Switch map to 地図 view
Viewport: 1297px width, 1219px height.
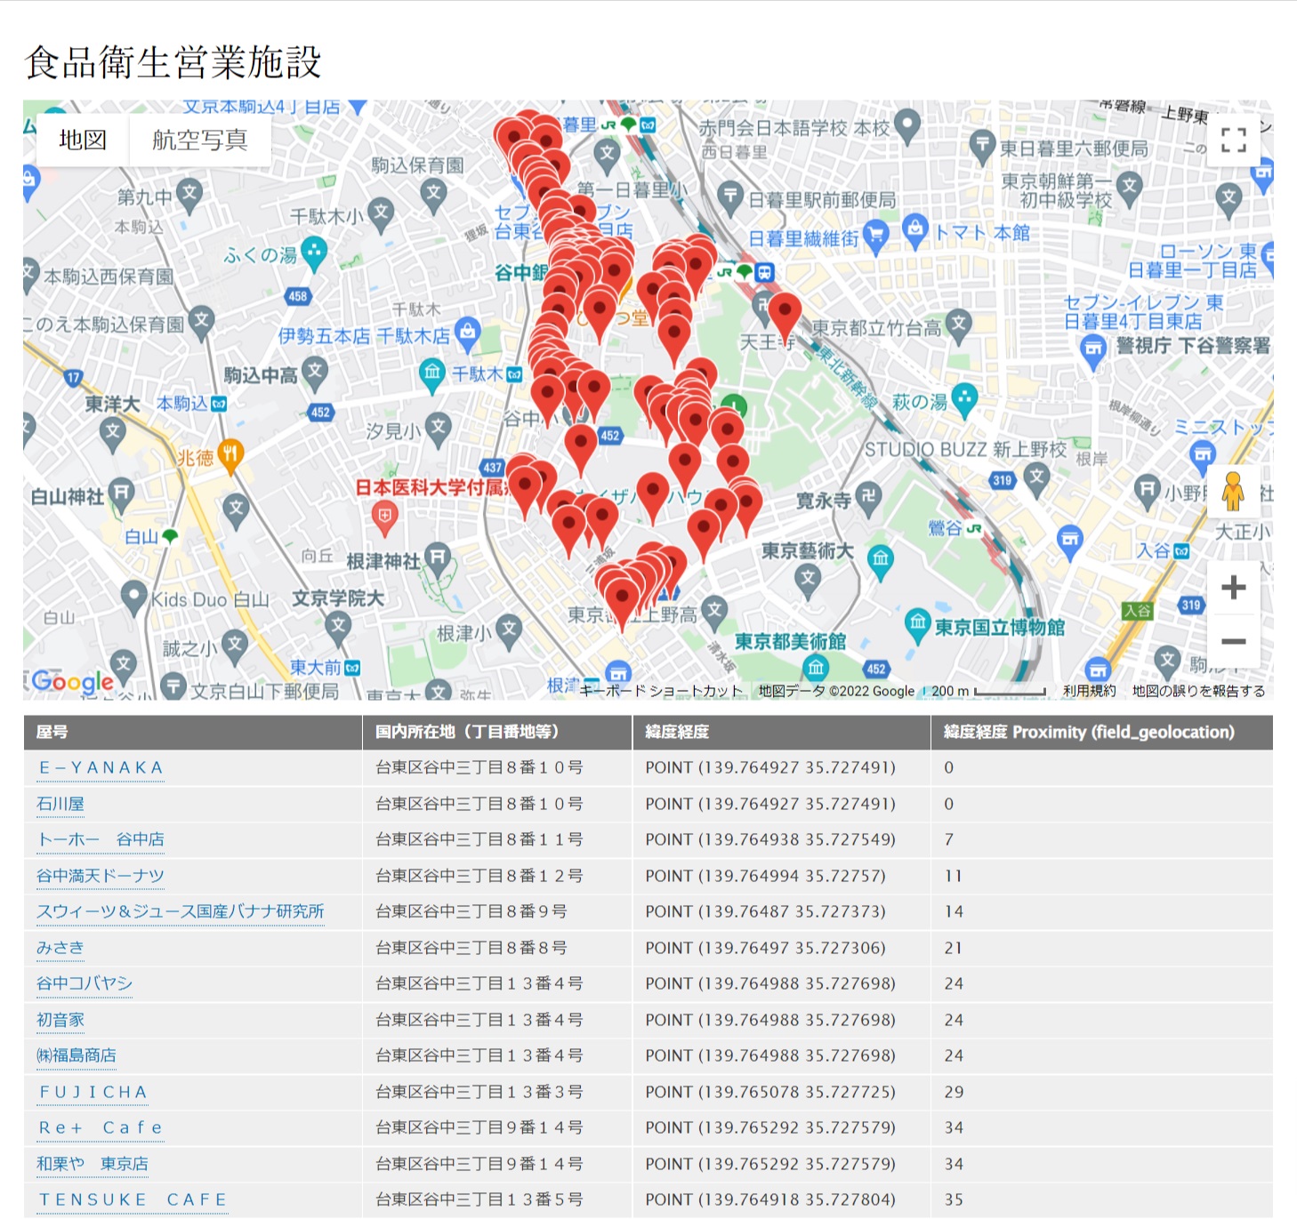coord(83,140)
